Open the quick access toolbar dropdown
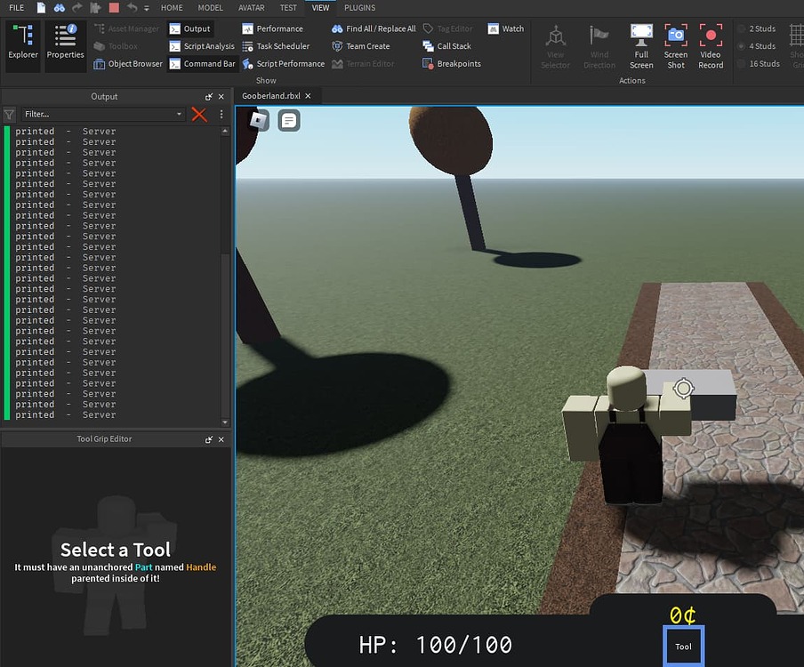 coord(147,8)
